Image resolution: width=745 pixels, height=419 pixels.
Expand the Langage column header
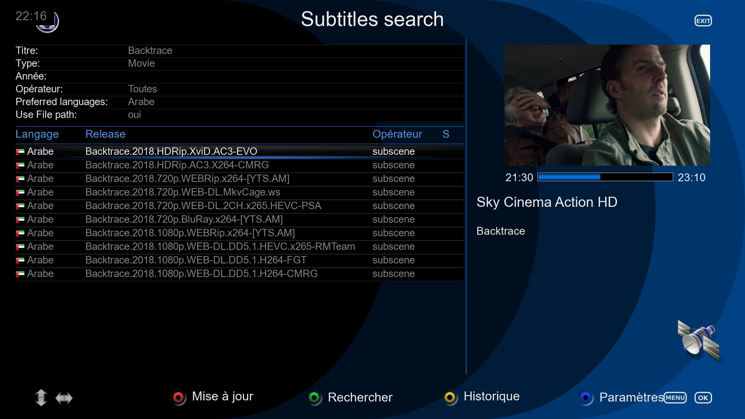pos(36,135)
